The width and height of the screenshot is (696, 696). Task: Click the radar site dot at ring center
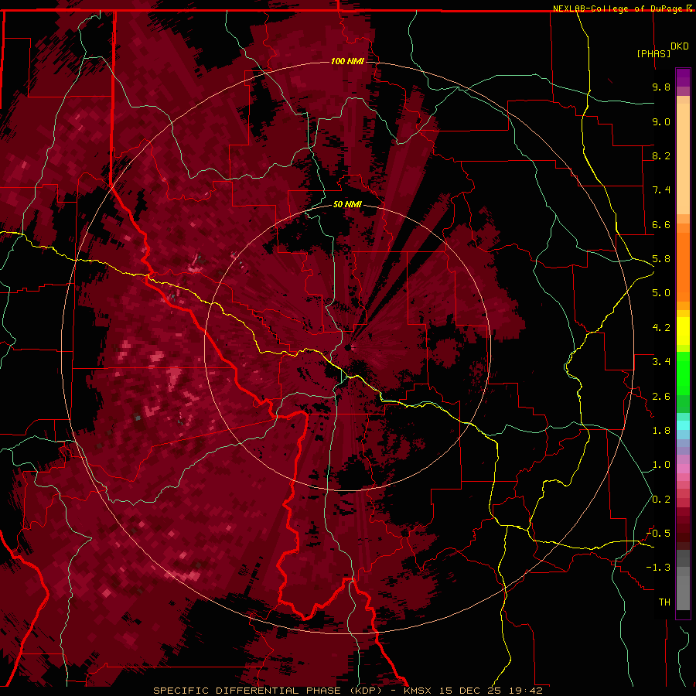coord(348,347)
